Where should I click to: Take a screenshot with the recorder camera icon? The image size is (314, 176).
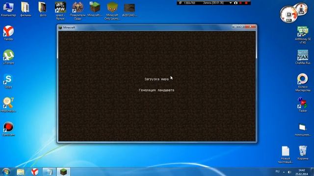[x=235, y=3]
